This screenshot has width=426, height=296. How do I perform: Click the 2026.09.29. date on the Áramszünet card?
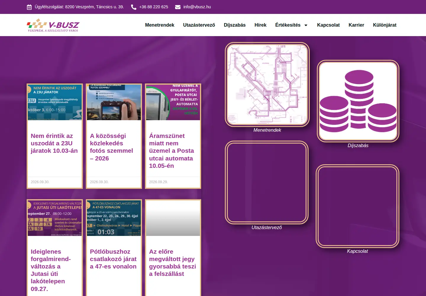[x=158, y=182]
